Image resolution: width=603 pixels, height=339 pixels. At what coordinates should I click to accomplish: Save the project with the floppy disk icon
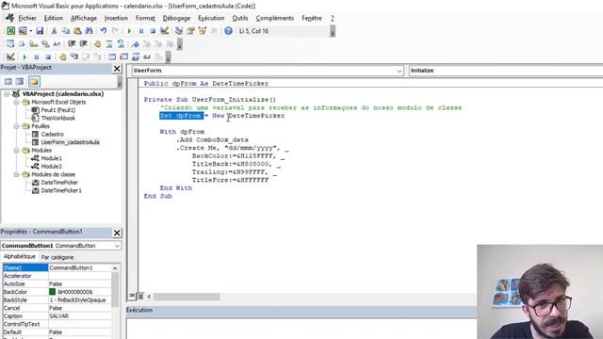[40, 31]
